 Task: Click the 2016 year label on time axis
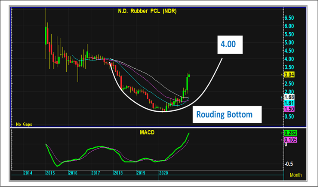tap(73, 173)
